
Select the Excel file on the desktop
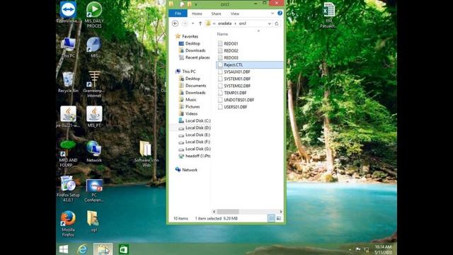(x=328, y=16)
